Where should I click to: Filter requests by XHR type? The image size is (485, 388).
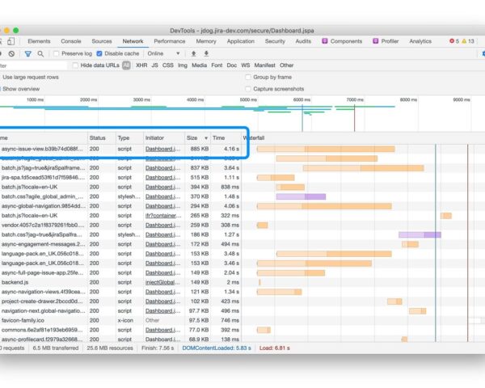click(x=141, y=65)
